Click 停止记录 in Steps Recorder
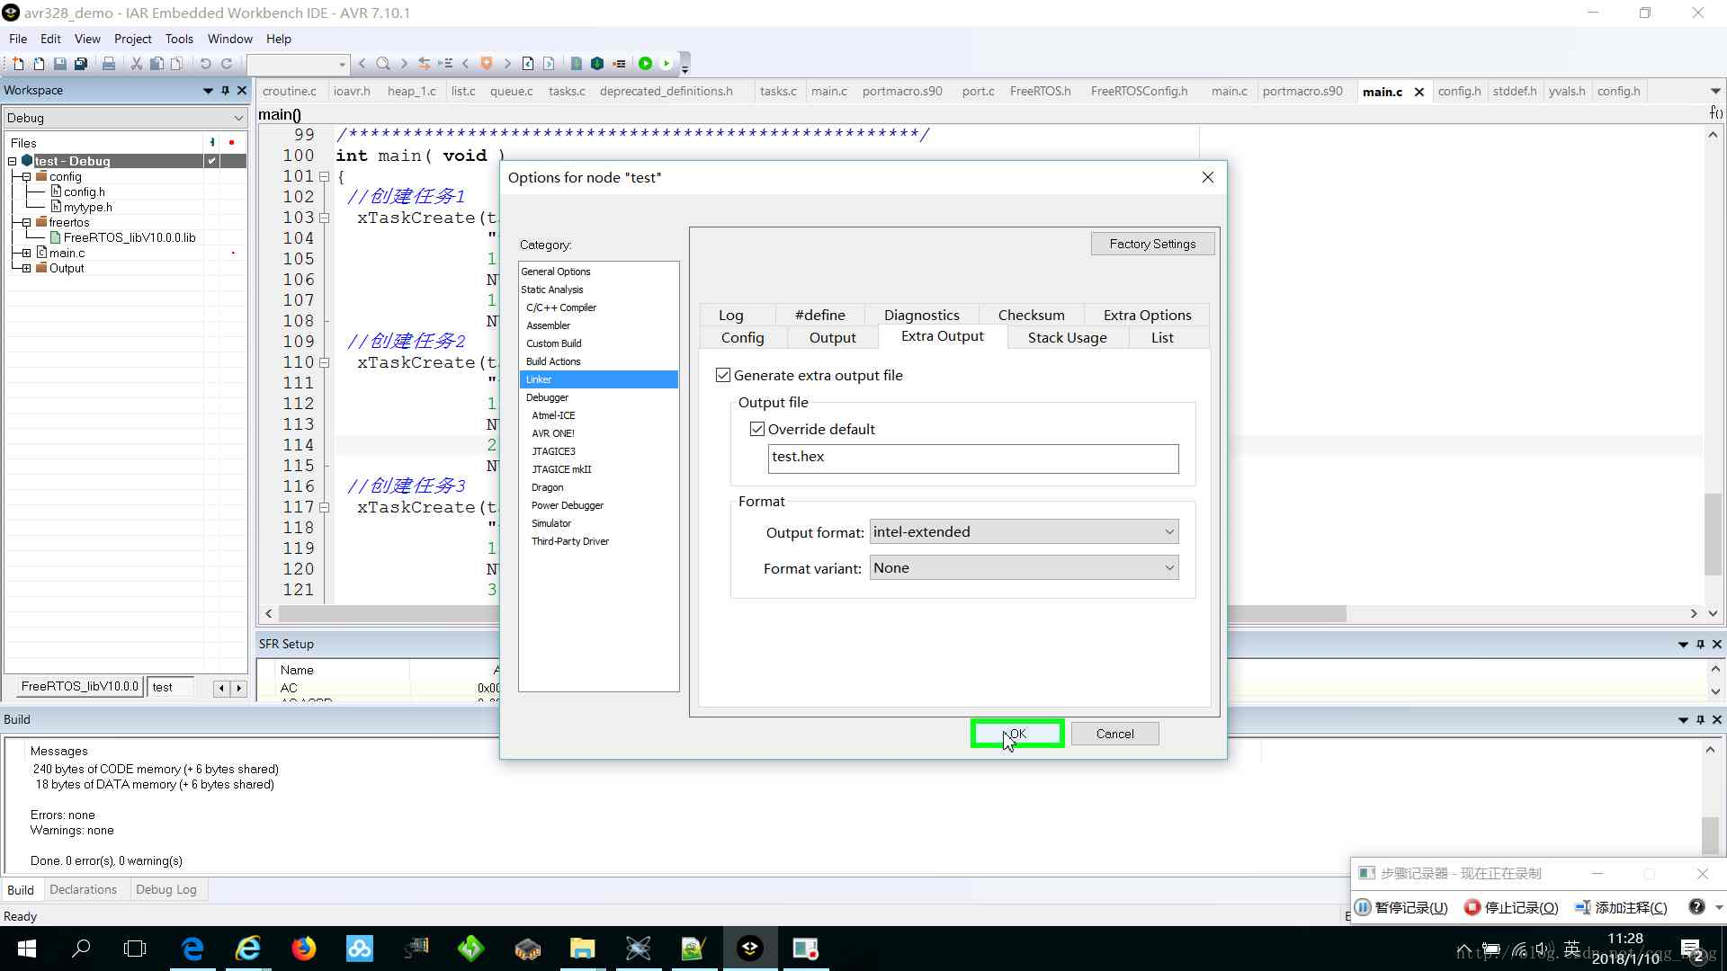 click(x=1512, y=907)
